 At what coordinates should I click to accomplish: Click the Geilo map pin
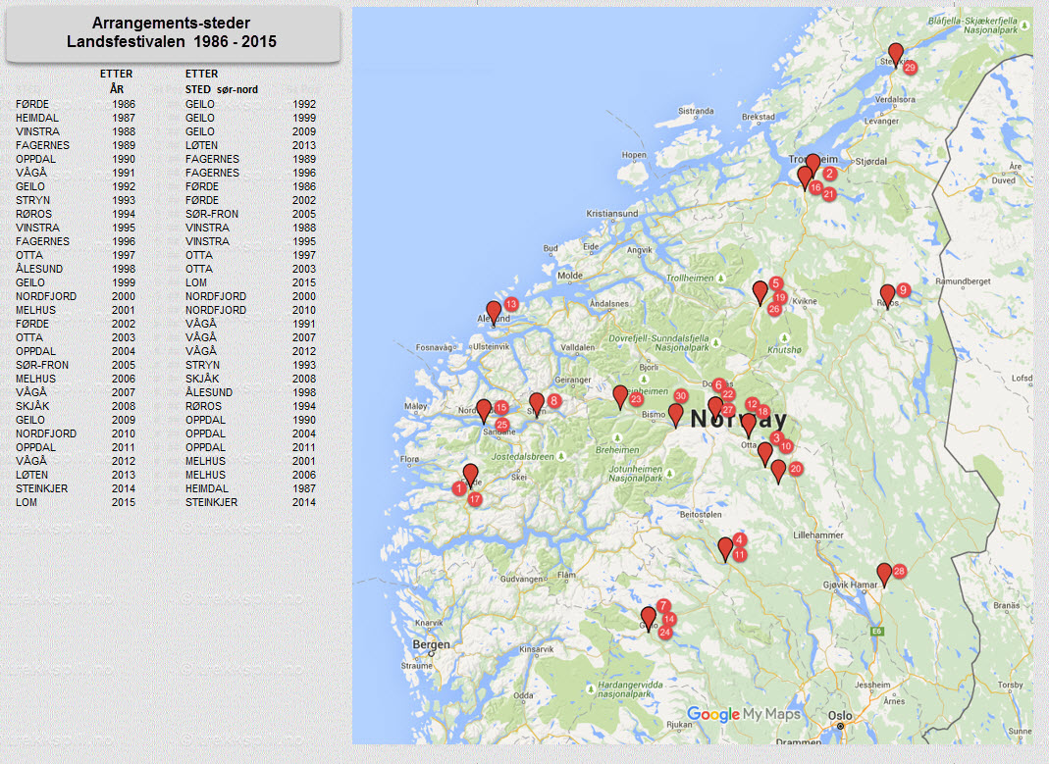(648, 618)
